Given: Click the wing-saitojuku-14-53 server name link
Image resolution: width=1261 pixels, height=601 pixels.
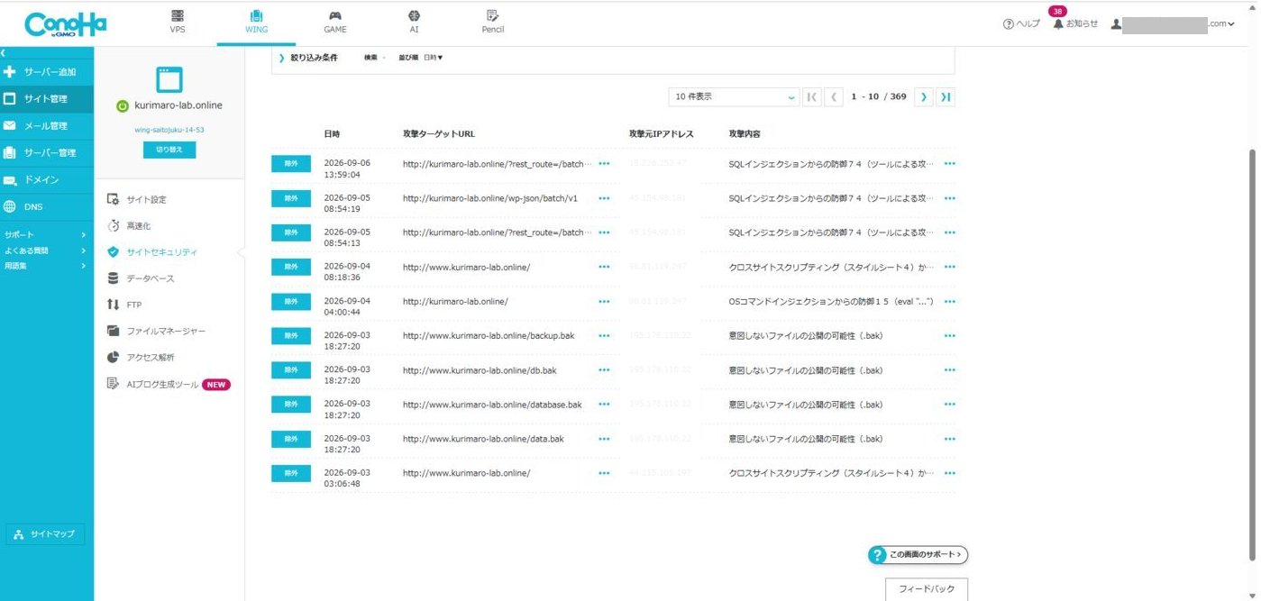Looking at the screenshot, I should [169, 130].
